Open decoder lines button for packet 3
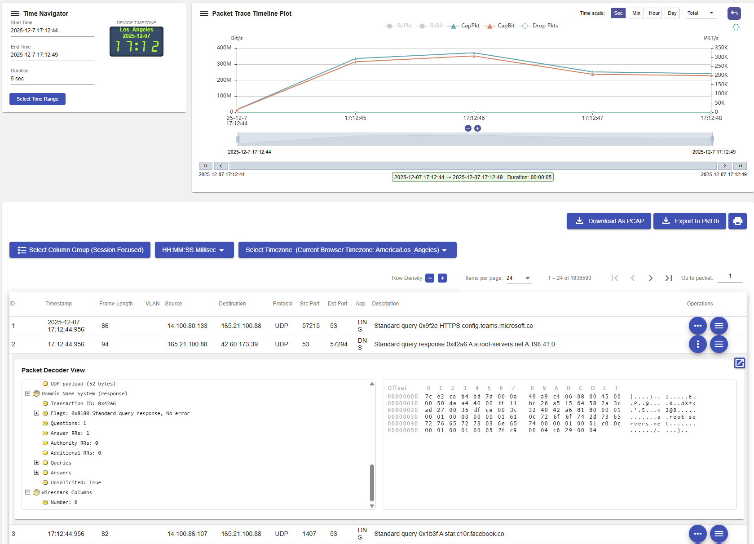This screenshot has width=754, height=544. point(719,534)
